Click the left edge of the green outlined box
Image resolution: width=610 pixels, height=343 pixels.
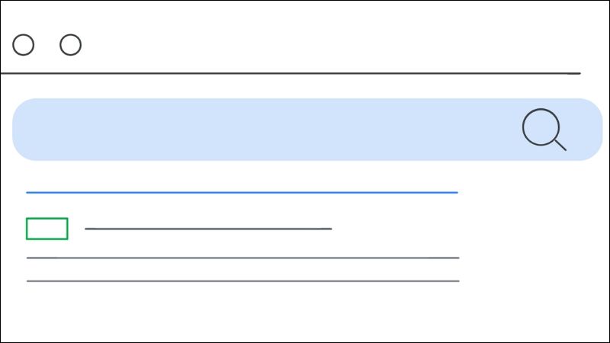click(27, 229)
